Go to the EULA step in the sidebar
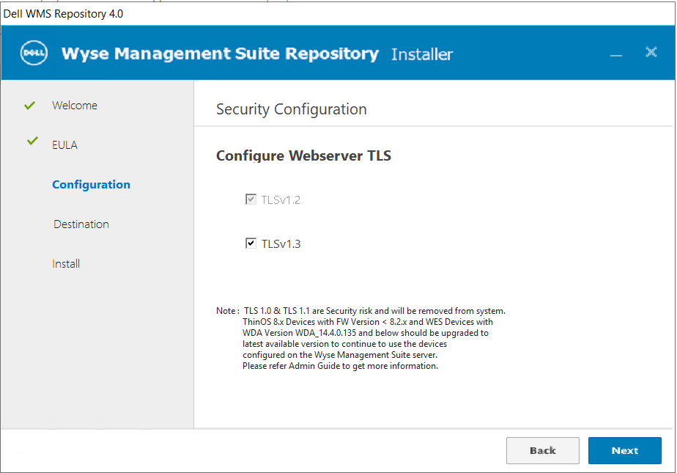 coord(64,145)
